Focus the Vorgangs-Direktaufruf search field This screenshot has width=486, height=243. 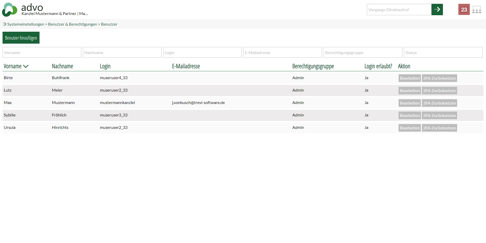(399, 10)
